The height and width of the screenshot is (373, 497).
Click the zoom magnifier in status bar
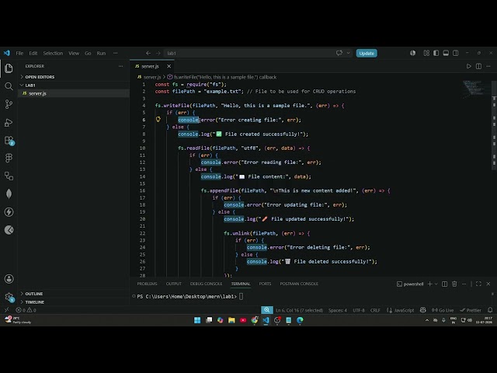[x=267, y=310]
